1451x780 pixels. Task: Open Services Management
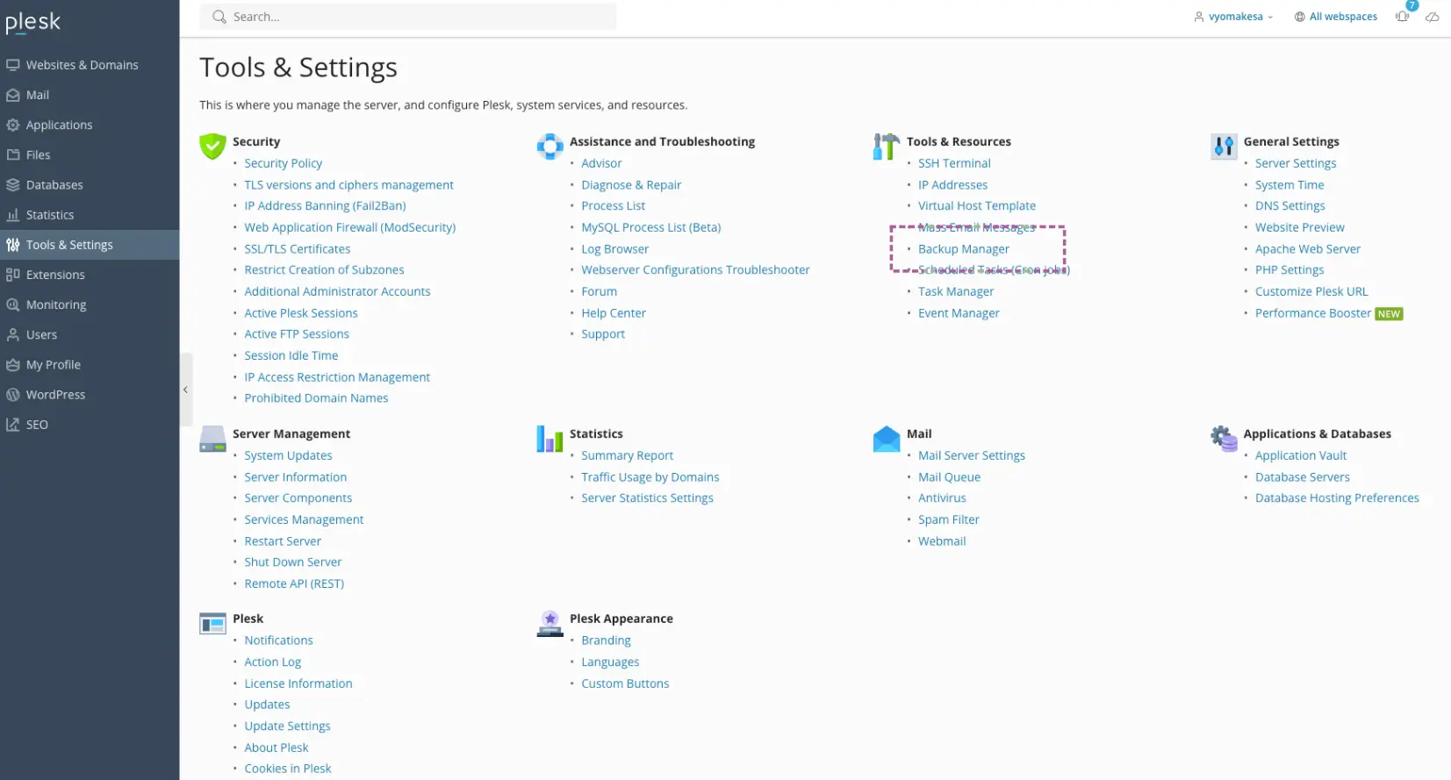[304, 519]
